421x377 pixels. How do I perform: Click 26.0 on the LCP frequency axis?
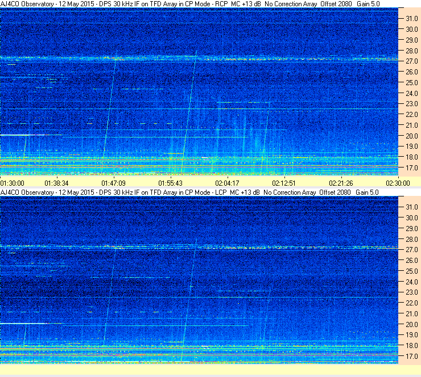point(411,261)
